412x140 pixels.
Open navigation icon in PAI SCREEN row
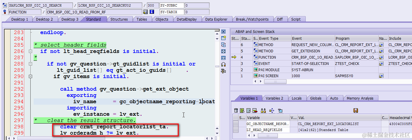click(x=382, y=76)
